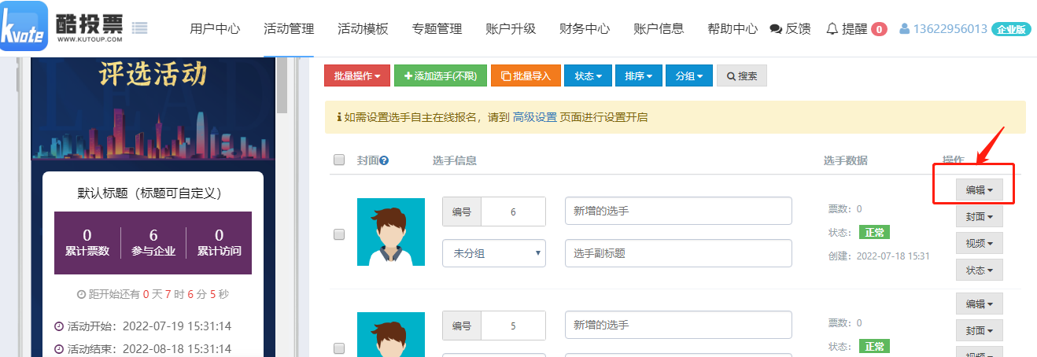Click the red notification count badge
This screenshot has height=357, width=1037.
(880, 29)
